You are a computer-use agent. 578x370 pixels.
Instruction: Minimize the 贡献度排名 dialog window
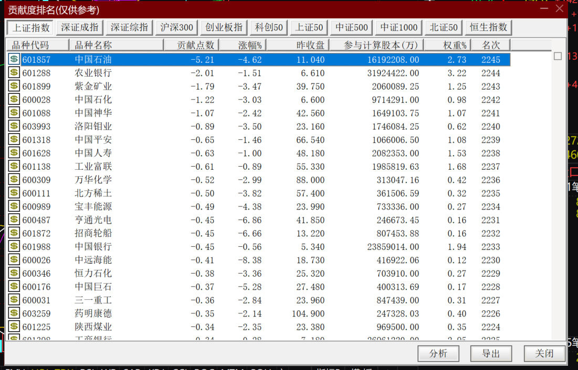(544, 8)
